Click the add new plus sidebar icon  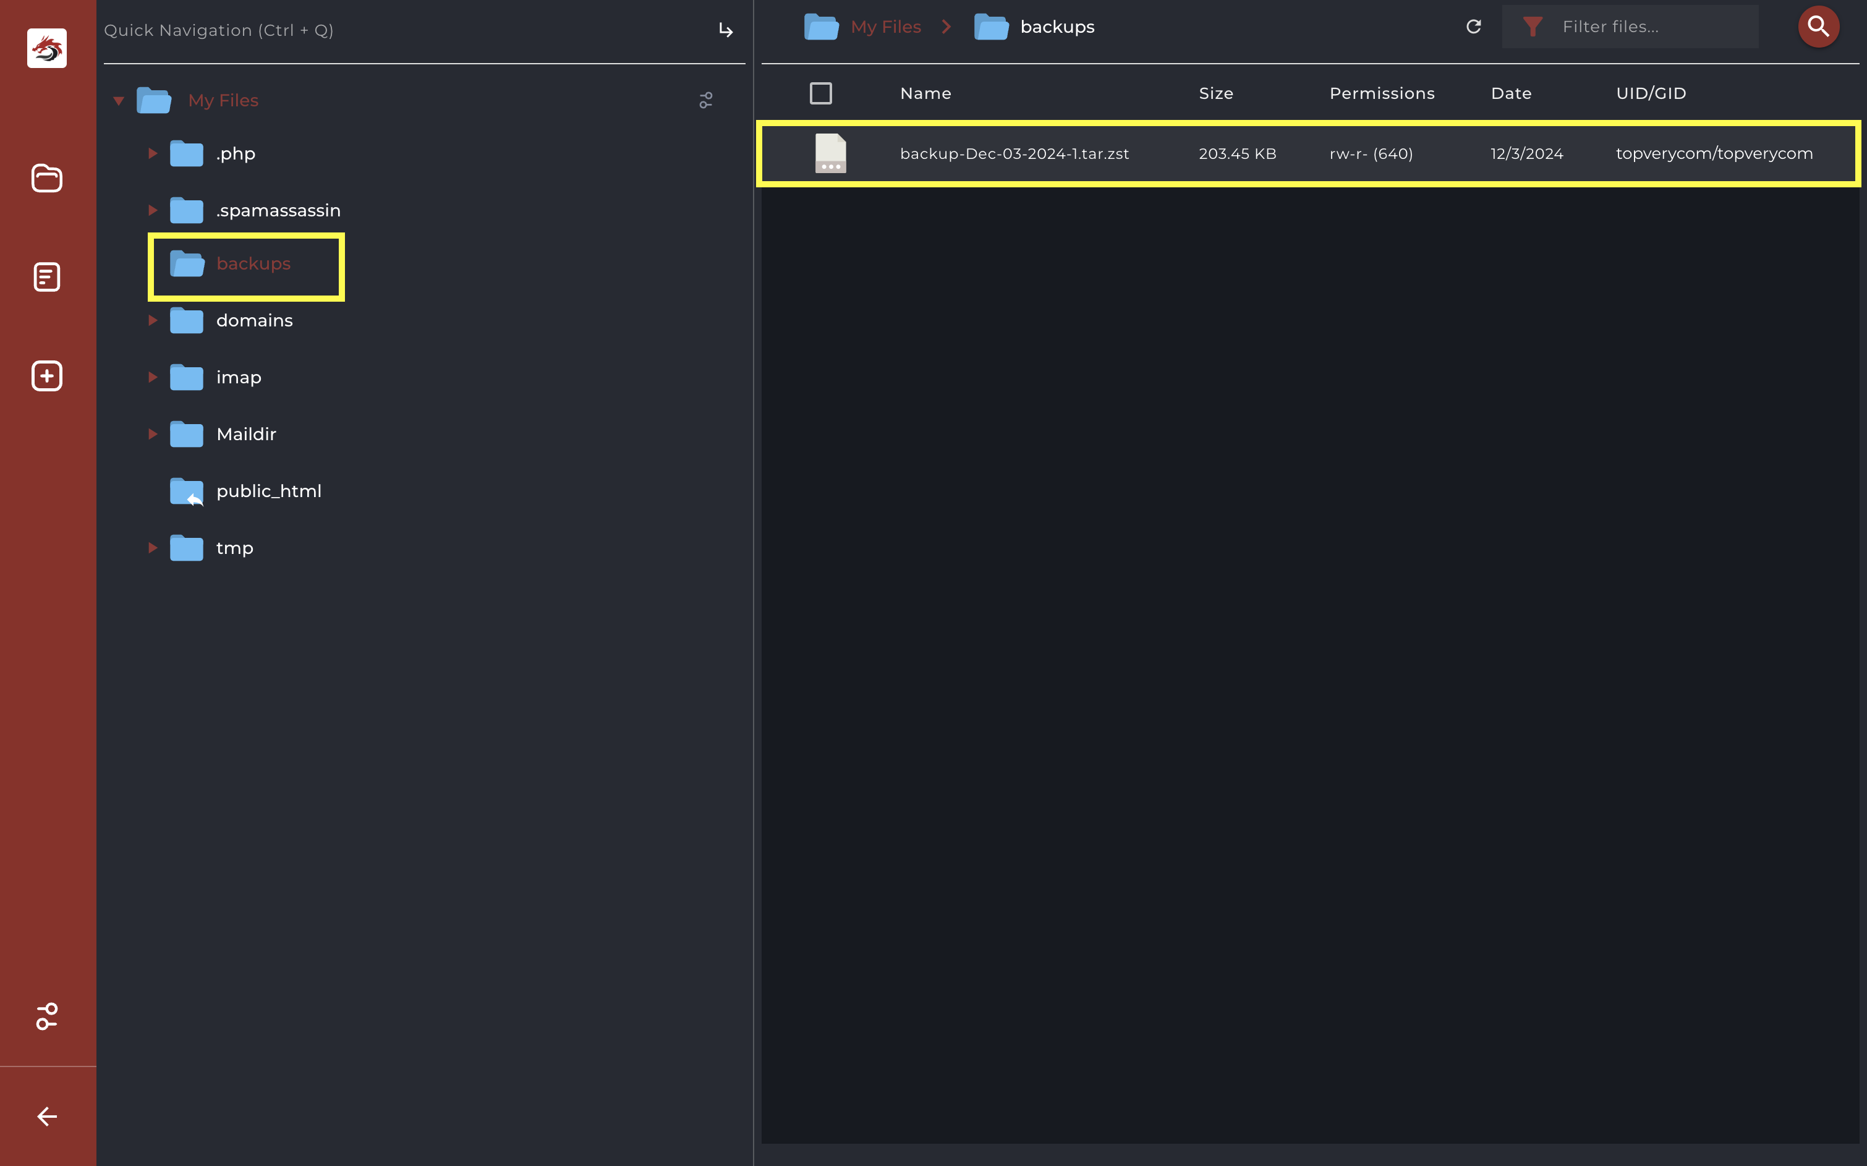pos(47,377)
